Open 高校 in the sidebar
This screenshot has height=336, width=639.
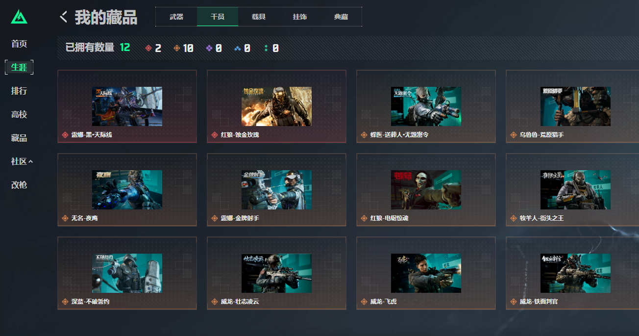click(19, 114)
